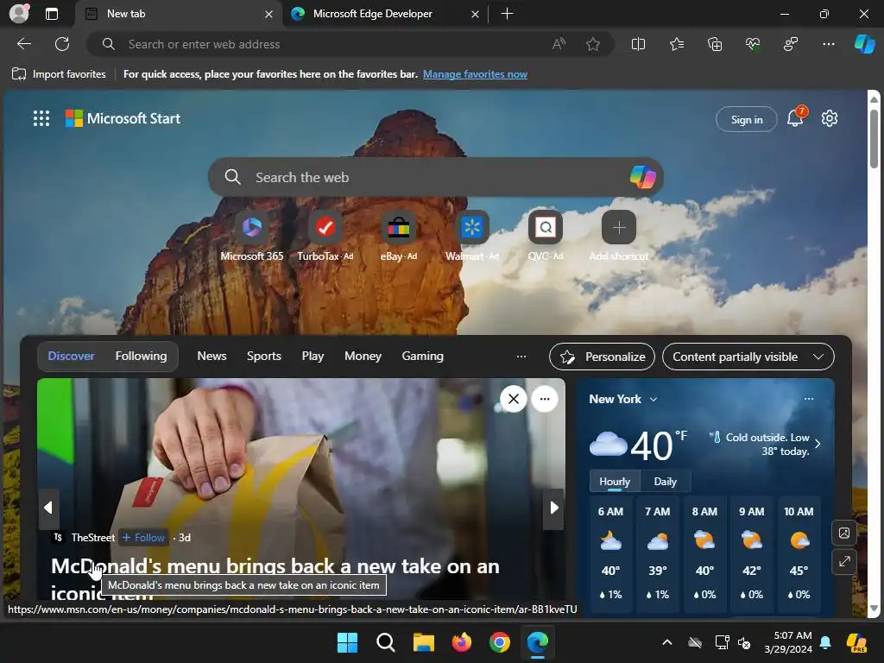Image resolution: width=884 pixels, height=663 pixels.
Task: Switch weather to Daily view
Action: point(665,482)
